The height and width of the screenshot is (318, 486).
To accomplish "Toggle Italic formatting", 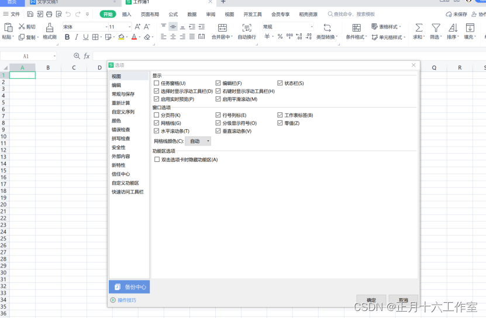I will [76, 37].
